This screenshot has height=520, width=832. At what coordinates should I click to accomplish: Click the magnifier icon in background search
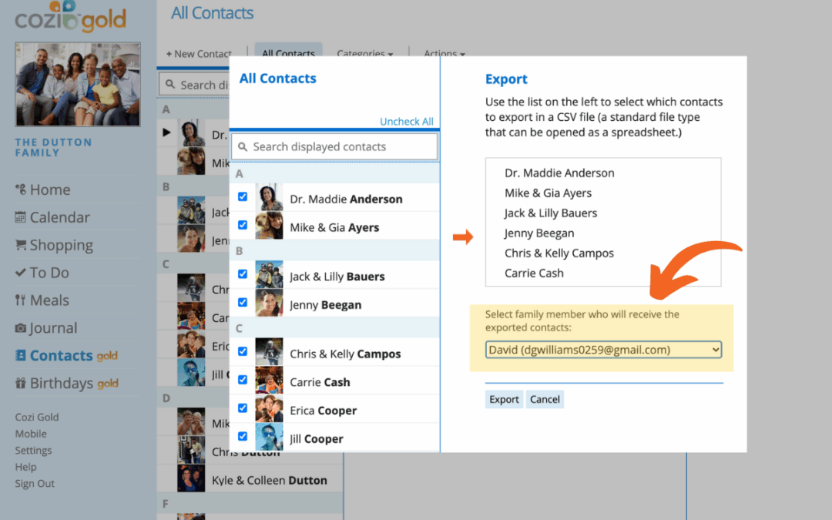click(x=169, y=85)
